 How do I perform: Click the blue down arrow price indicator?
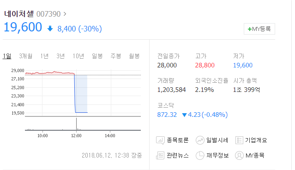pyautogui.click(x=50, y=29)
